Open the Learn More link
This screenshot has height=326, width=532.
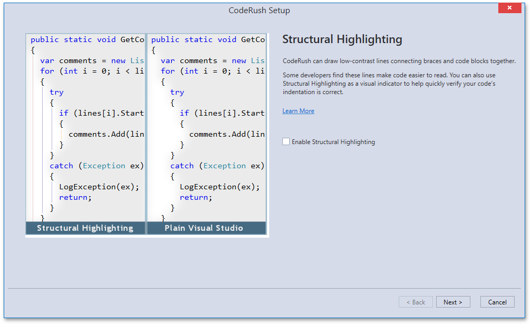298,110
